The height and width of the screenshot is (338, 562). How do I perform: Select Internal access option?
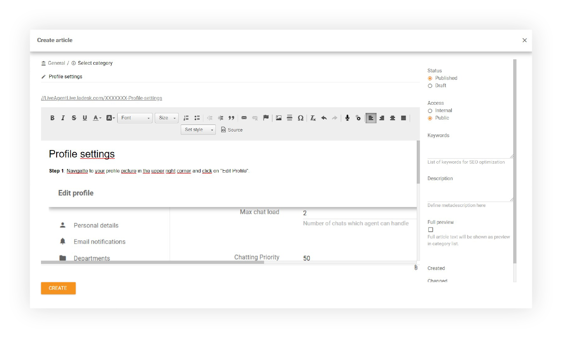[430, 110]
